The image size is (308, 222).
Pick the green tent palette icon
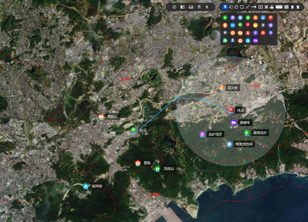pos(225,41)
